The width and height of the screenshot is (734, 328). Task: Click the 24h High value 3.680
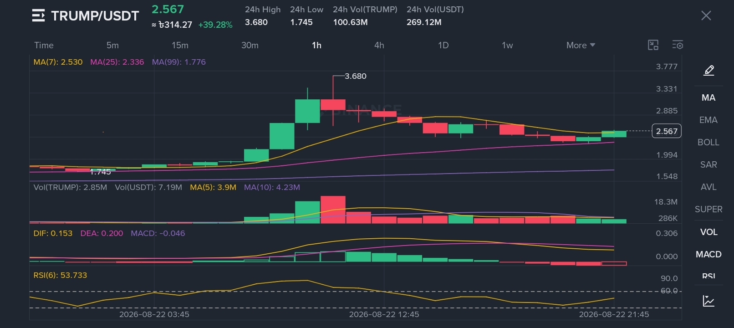[256, 22]
